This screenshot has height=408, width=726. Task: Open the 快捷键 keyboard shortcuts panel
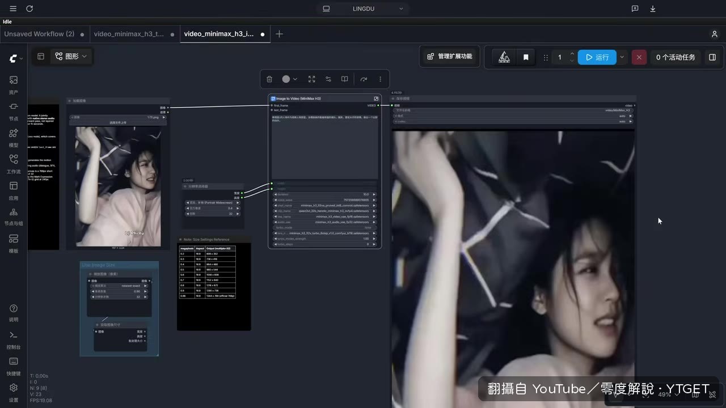14,366
